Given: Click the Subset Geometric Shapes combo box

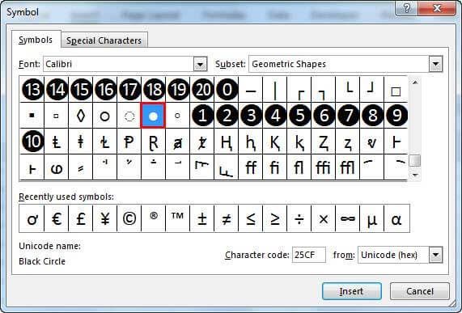Looking at the screenshot, I should [x=345, y=64].
